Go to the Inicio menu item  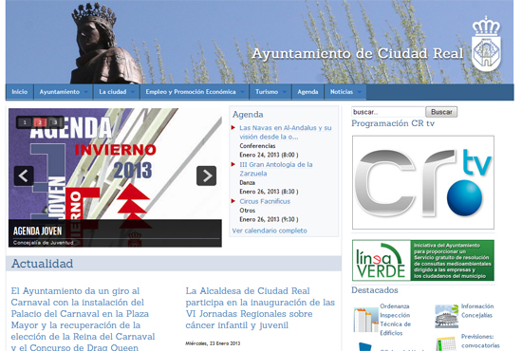click(x=20, y=92)
